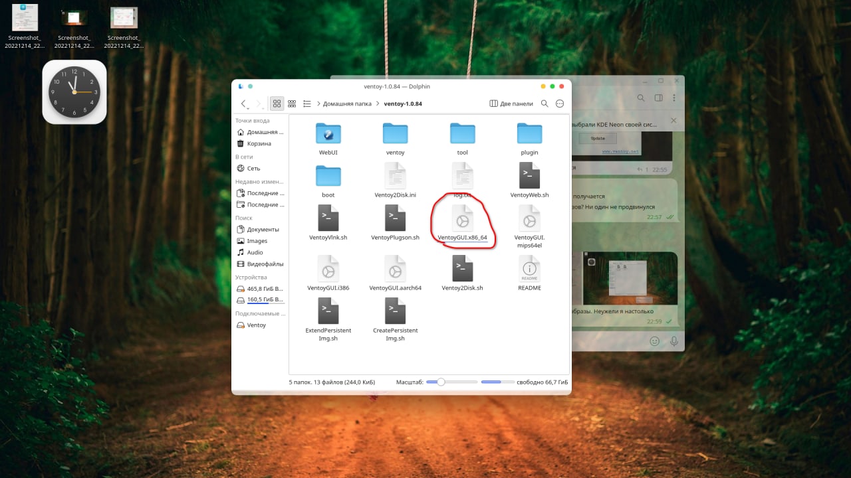Select the boot folder icon
This screenshot has width=851, height=478.
pyautogui.click(x=328, y=176)
